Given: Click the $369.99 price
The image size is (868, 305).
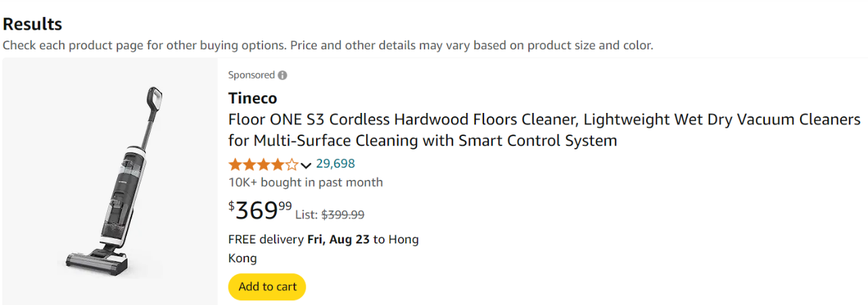Looking at the screenshot, I should pos(260,210).
